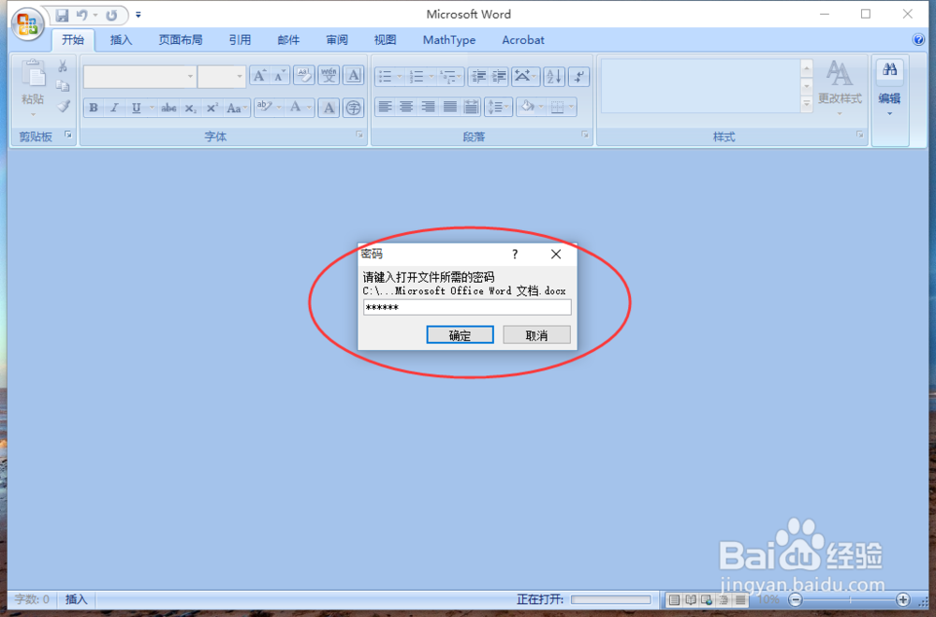The width and height of the screenshot is (936, 617).
Task: Open the font name combo box
Action: [x=139, y=77]
